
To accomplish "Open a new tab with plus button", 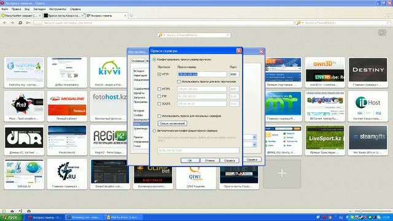I will pyautogui.click(x=131, y=15).
